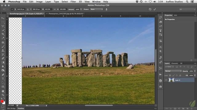The height and width of the screenshot is (110, 197).
Task: Select the Hand tool
Action: point(3,91)
